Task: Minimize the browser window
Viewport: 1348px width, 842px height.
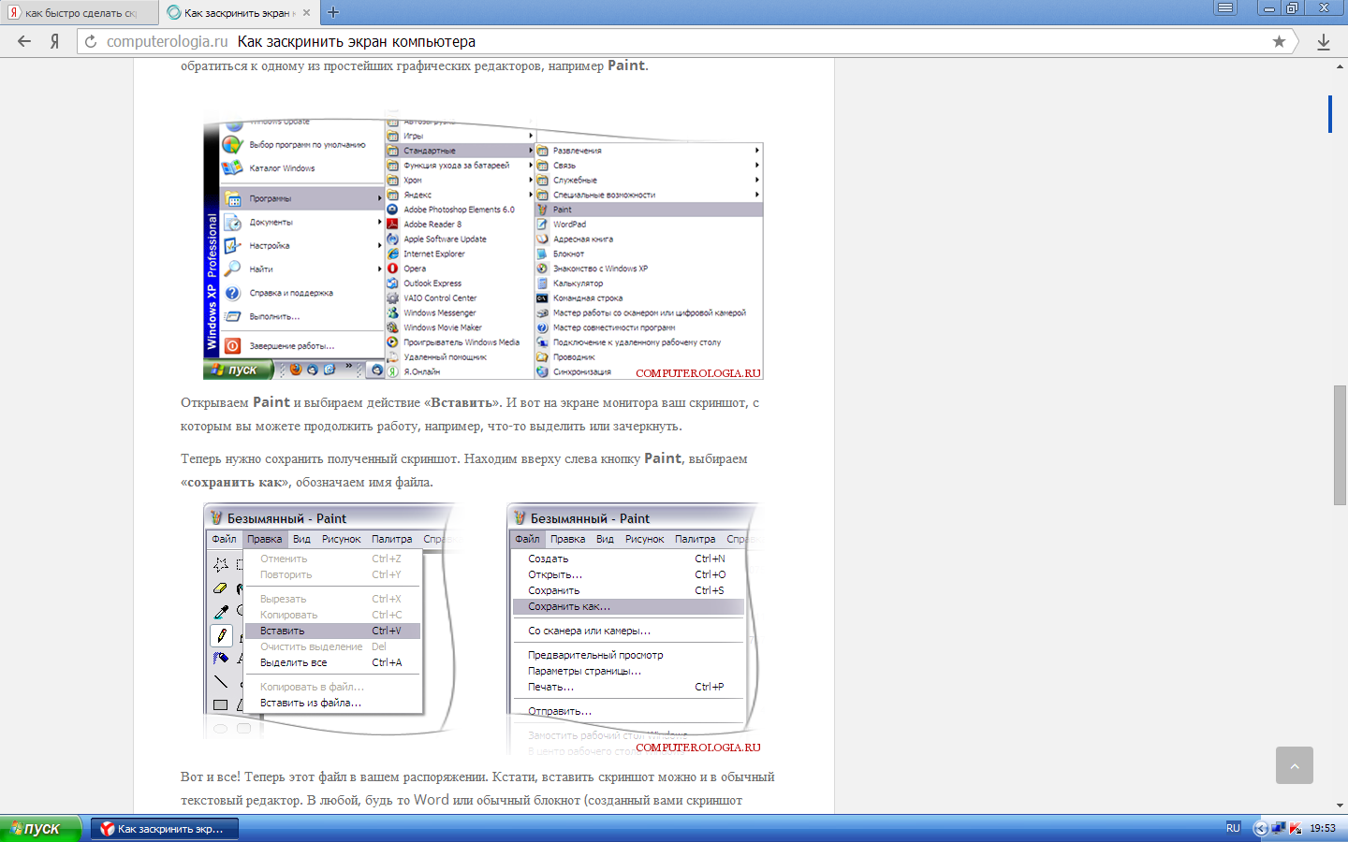Action: tap(1268, 7)
